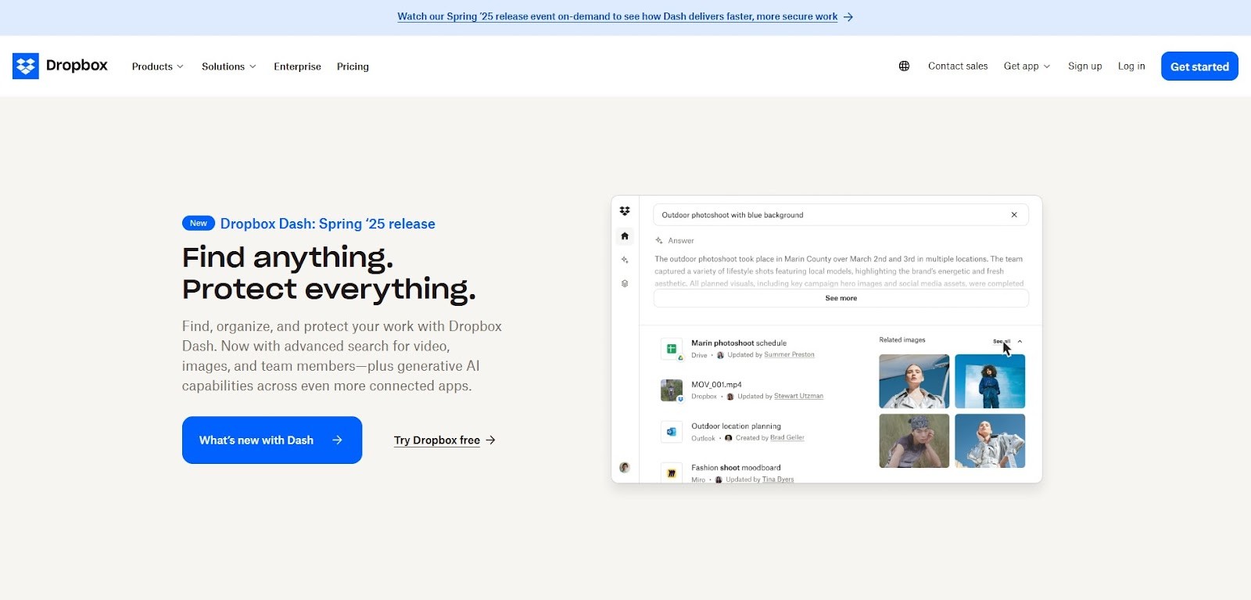Image resolution: width=1251 pixels, height=600 pixels.
Task: Click the search field with Outdoor photoshoot query
Action: coord(841,215)
